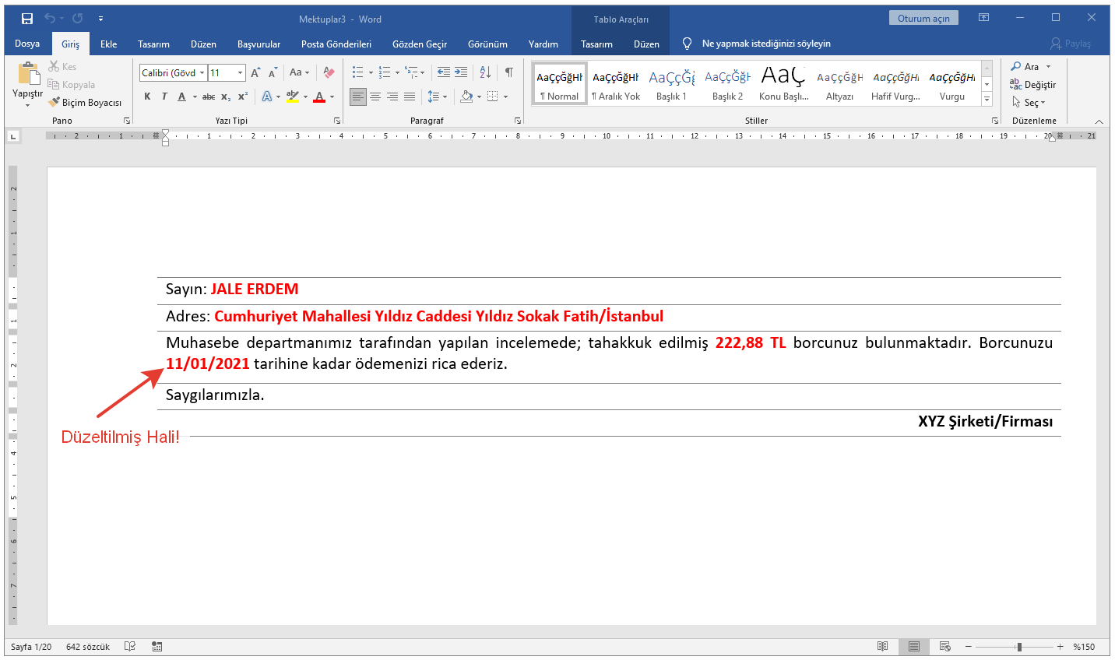Image resolution: width=1115 pixels, height=660 pixels.
Task: Toggle bold (K) formatting
Action: (x=147, y=97)
